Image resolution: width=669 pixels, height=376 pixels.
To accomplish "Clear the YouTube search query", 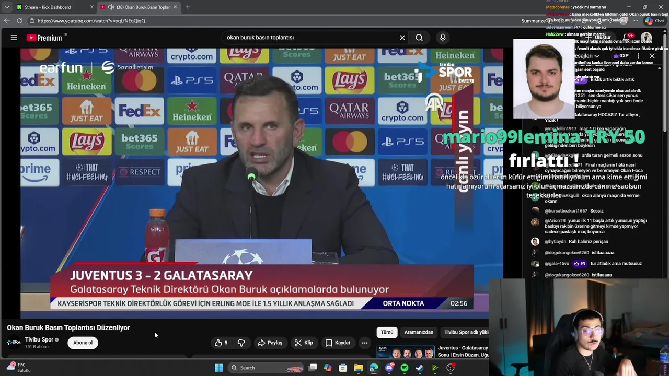I will (402, 38).
